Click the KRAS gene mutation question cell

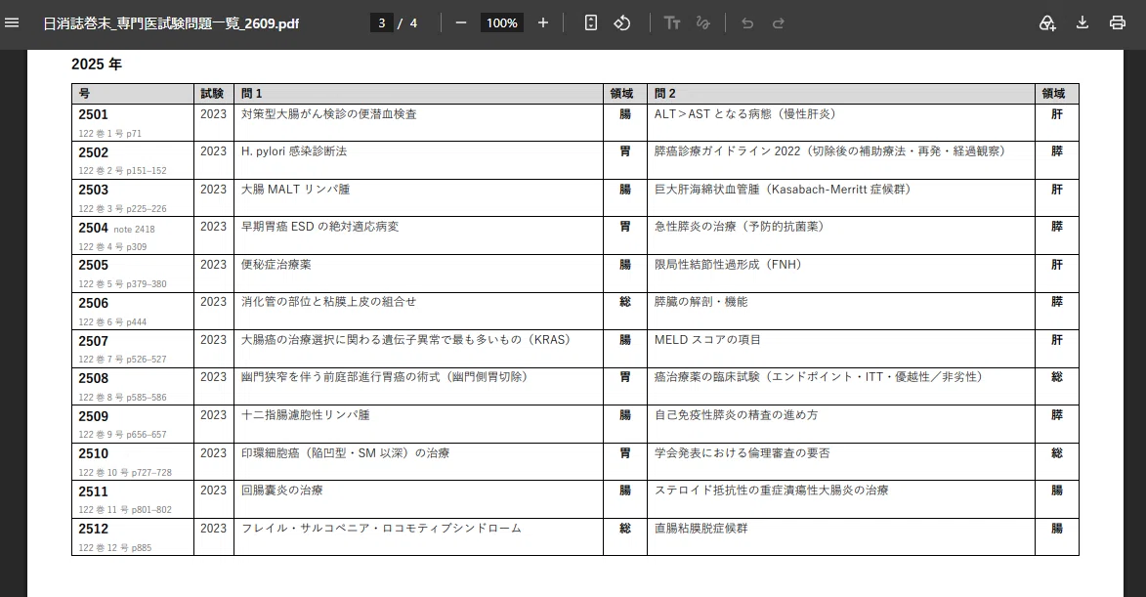pos(405,340)
